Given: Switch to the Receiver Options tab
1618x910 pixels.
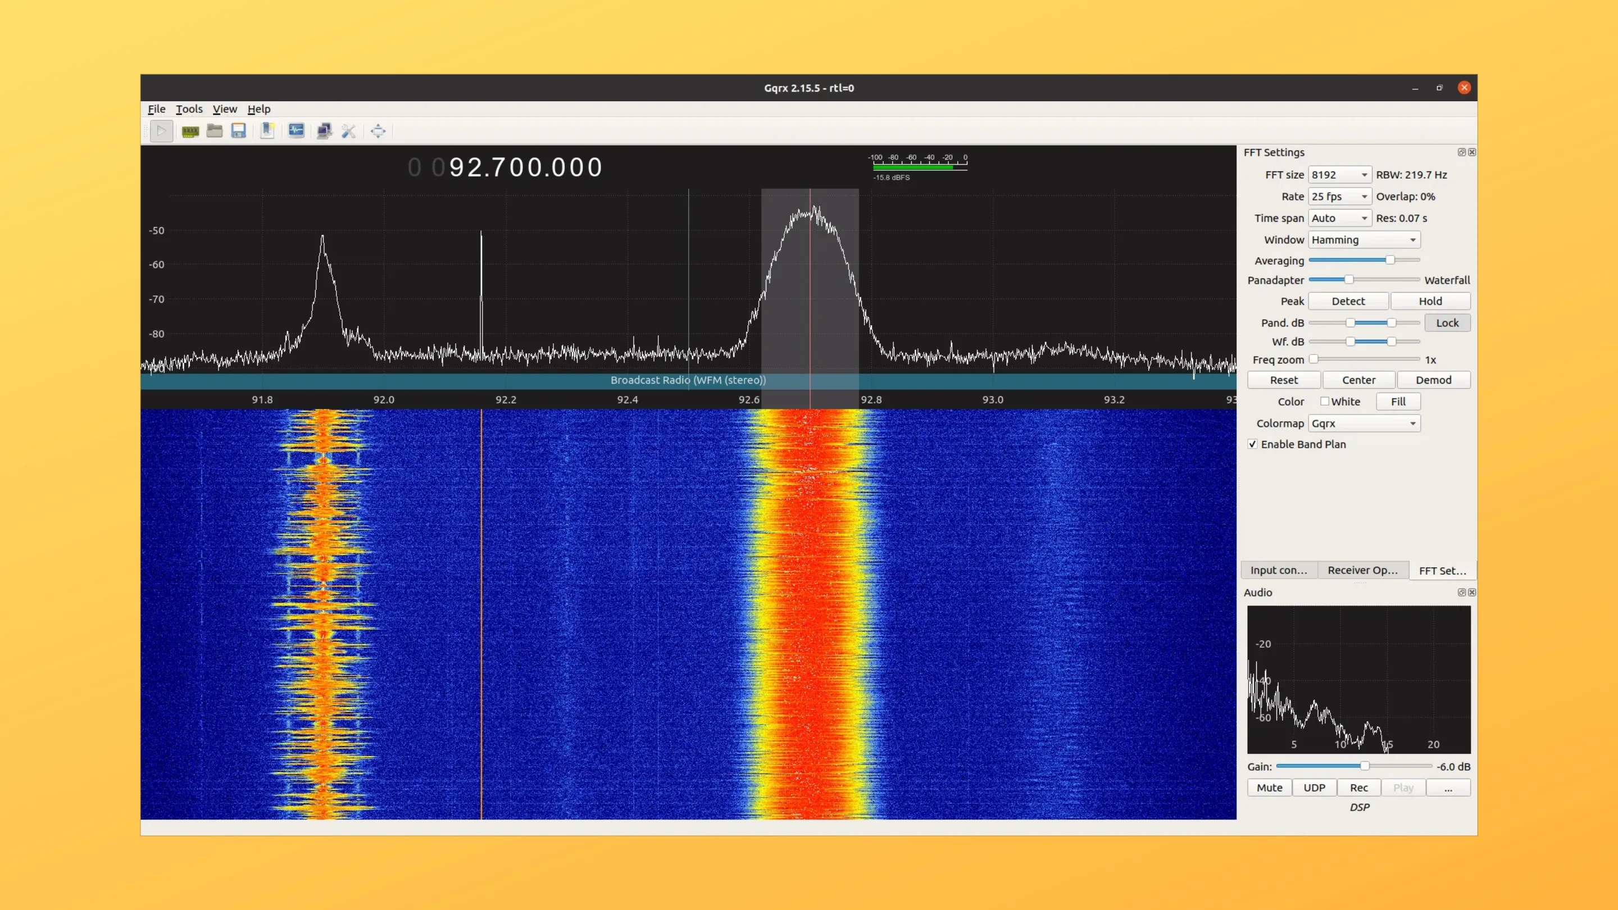Looking at the screenshot, I should click(x=1362, y=570).
